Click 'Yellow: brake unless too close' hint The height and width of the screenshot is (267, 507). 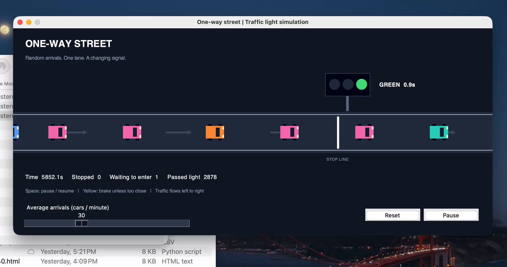pos(114,191)
